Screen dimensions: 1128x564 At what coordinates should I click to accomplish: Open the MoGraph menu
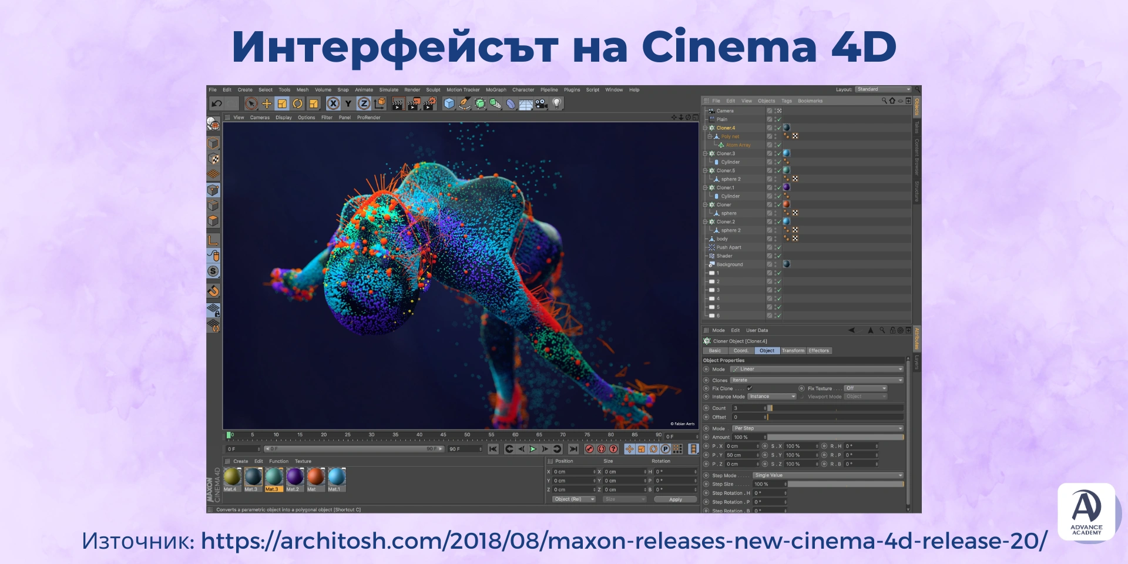tap(496, 89)
